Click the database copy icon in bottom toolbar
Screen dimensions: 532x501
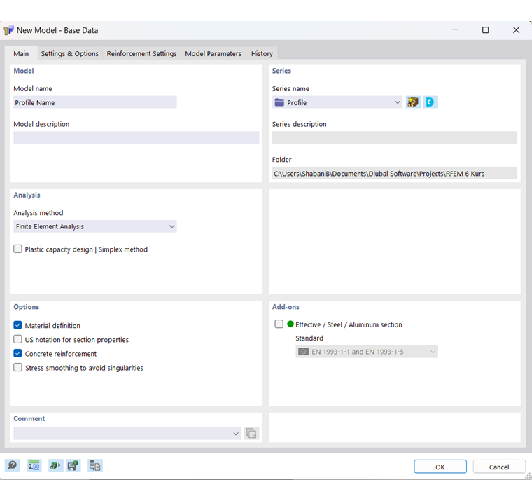[95, 465]
